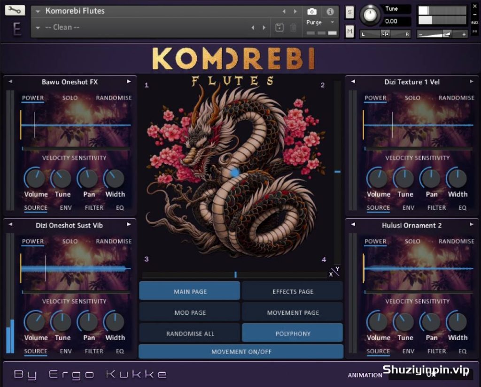481x387 pixels.
Task: Toggle SOLO on Bawu Oneshot FX layer
Action: 70,98
